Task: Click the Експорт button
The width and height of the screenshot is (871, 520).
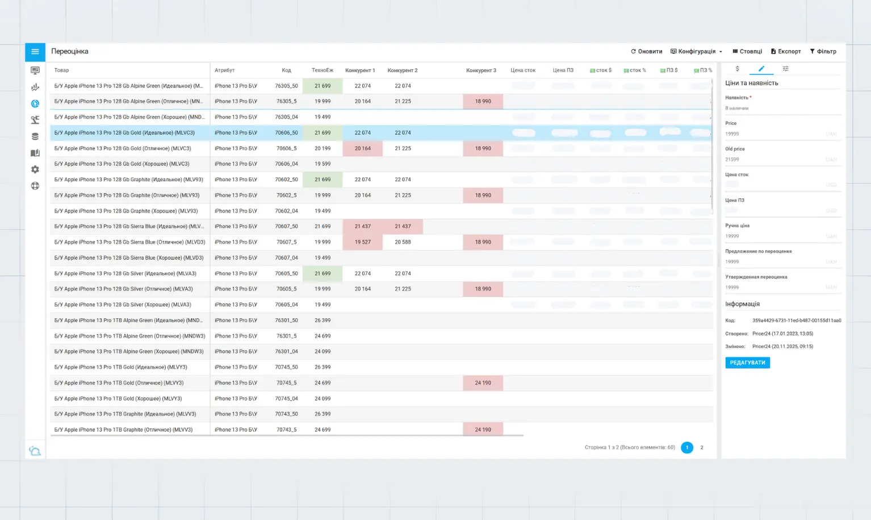Action: 786,52
